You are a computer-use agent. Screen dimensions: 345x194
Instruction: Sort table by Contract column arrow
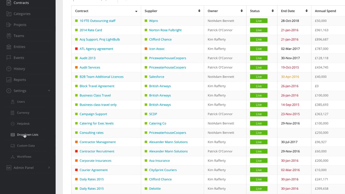coord(136,11)
